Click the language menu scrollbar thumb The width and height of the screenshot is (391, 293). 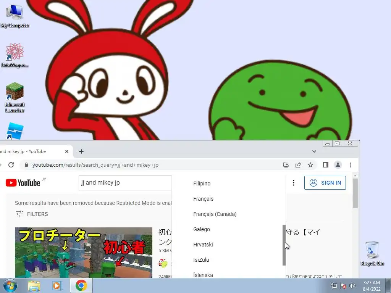pyautogui.click(x=284, y=245)
